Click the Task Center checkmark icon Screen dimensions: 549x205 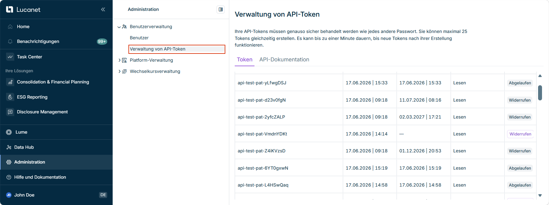point(10,57)
